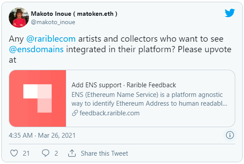Open the tweet info circle icon
Screen dimensions: 244x164
click(230, 135)
